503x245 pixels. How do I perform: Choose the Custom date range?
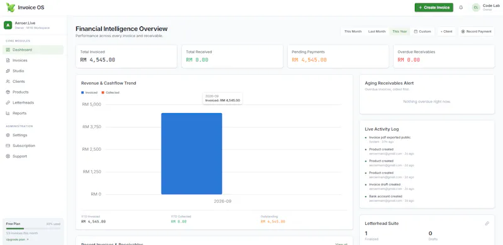tap(423, 31)
